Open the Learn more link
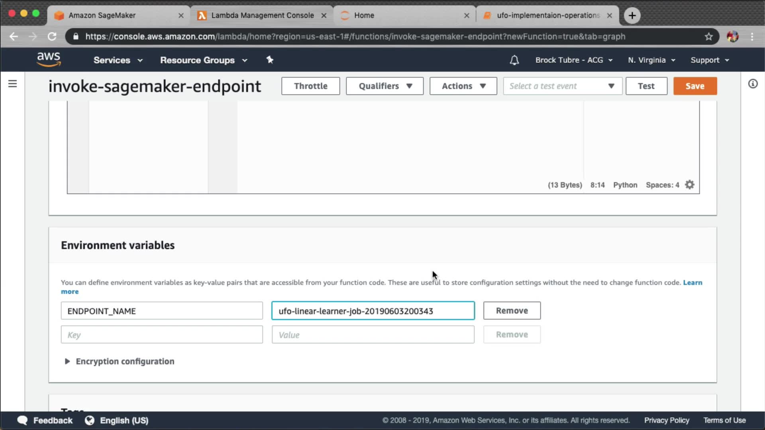The width and height of the screenshot is (765, 430). pos(692,282)
